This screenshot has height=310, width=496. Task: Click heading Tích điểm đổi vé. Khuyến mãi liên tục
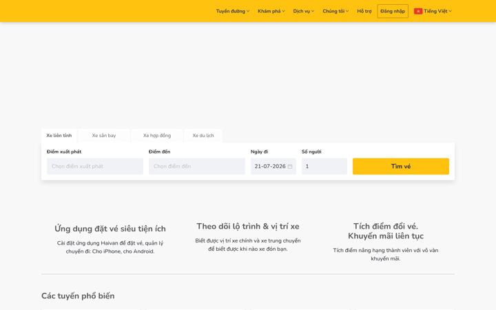coord(386,231)
